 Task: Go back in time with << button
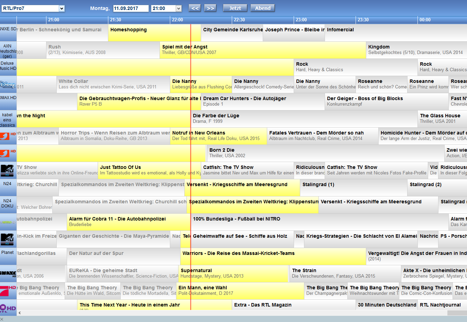tap(195, 8)
